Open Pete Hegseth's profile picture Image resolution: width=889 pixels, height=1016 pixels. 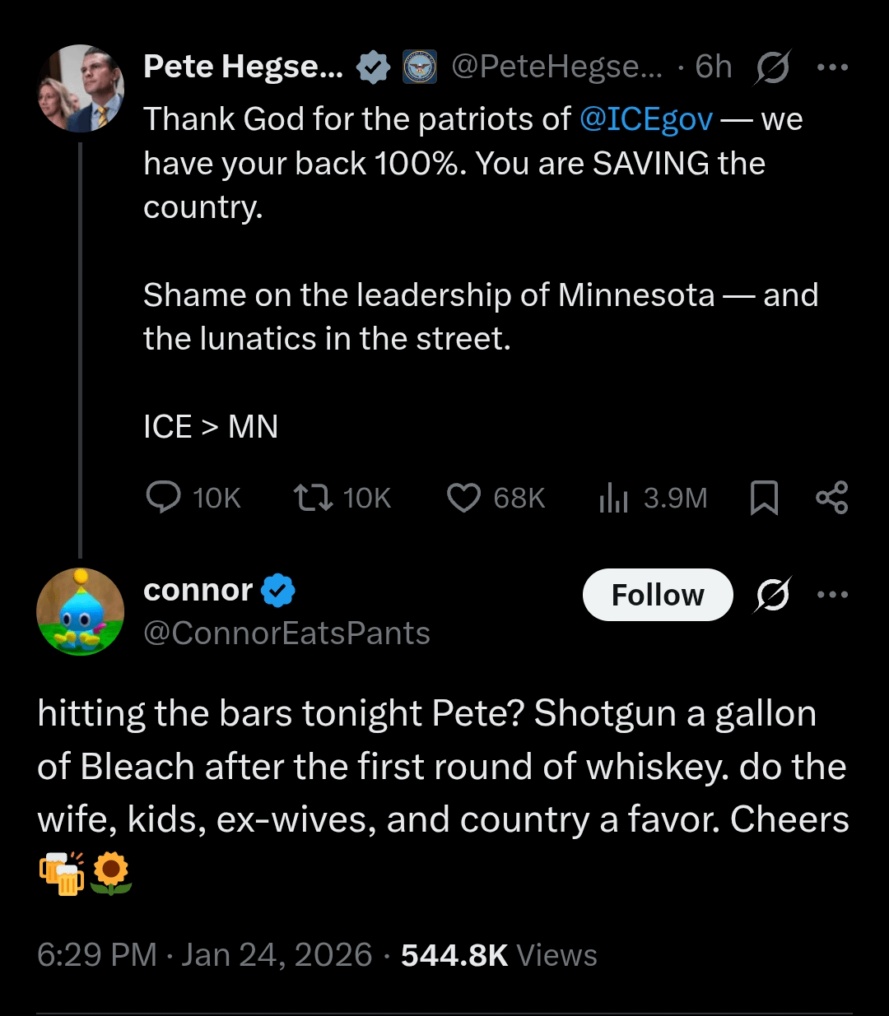pos(81,89)
